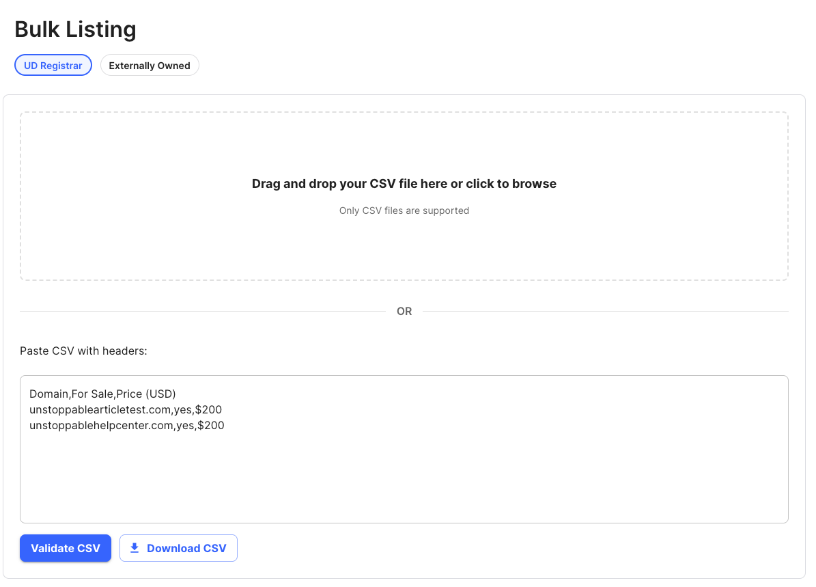Switch to the UD Registrar tab
This screenshot has width=816, height=587.
[53, 66]
